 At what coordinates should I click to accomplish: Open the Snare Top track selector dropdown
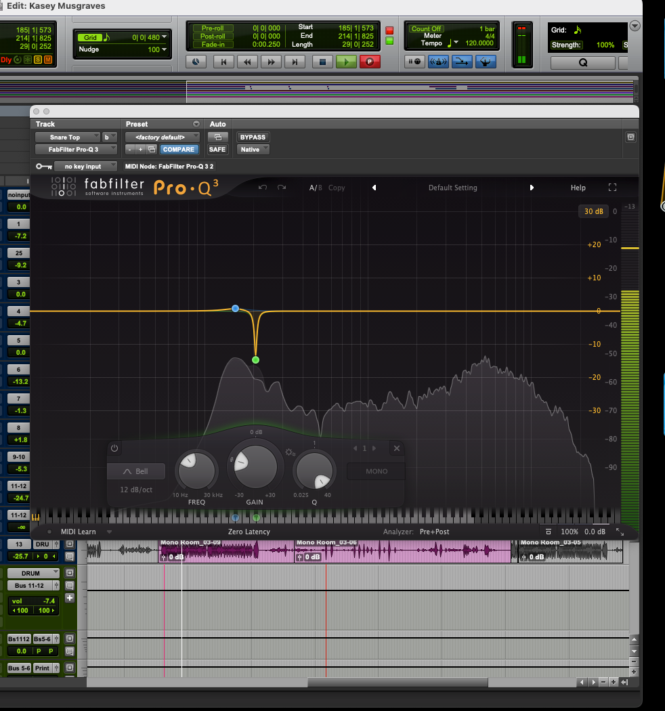(67, 137)
